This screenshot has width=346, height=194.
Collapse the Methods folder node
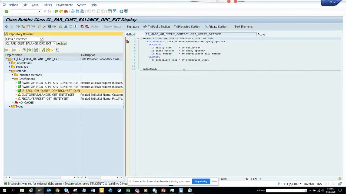pyautogui.click(x=10, y=71)
